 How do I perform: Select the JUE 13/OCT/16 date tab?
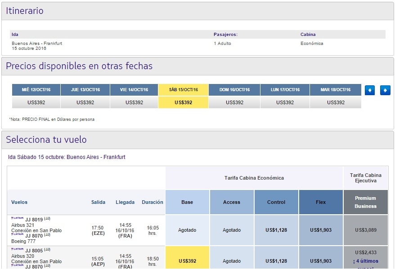tap(85, 90)
